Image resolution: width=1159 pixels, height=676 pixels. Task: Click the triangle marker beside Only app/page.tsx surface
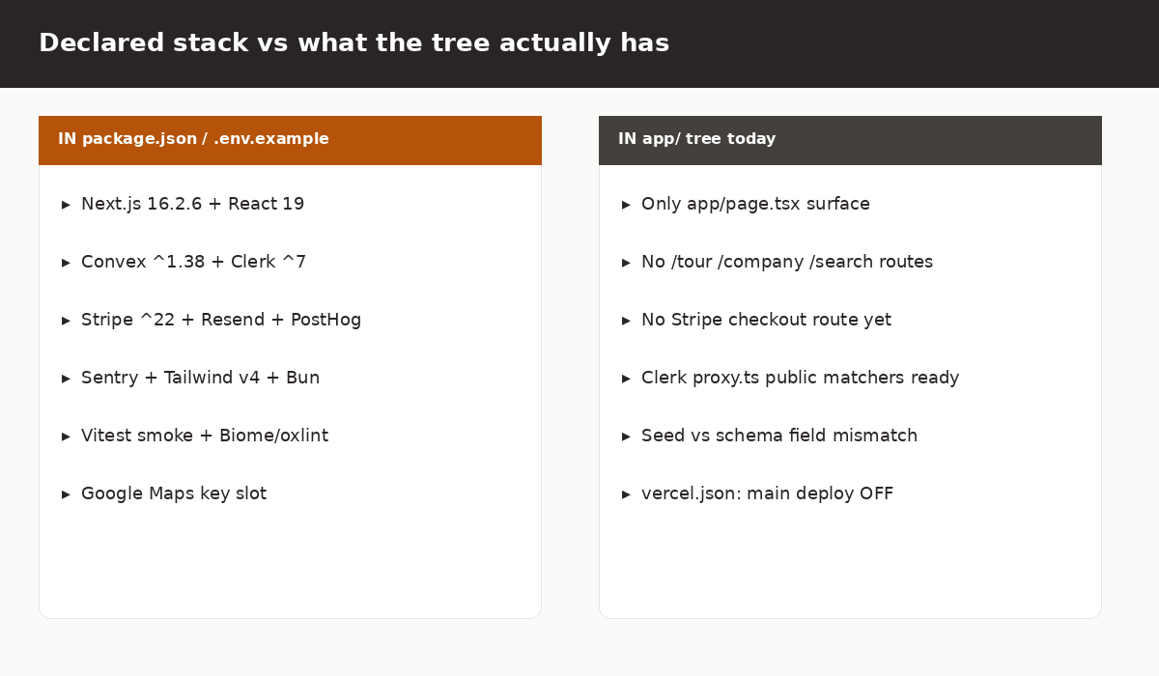click(x=626, y=205)
